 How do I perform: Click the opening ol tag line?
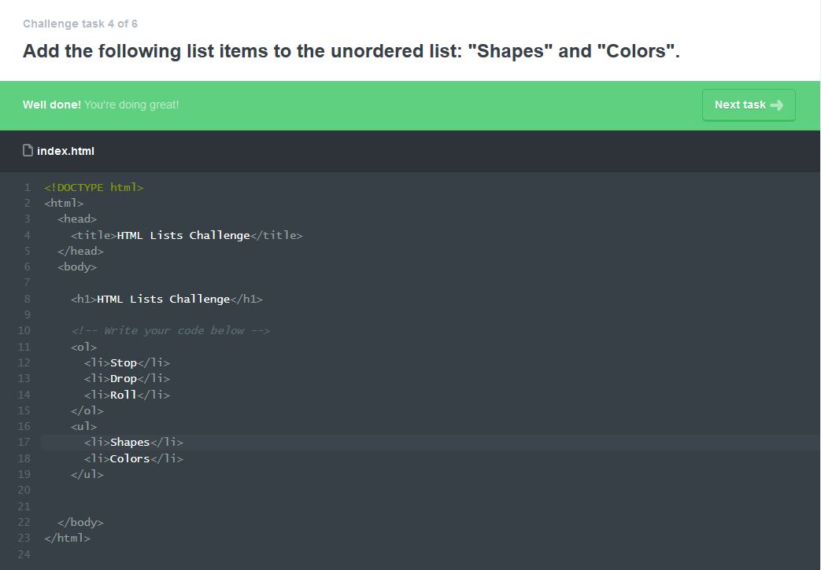[x=83, y=347]
